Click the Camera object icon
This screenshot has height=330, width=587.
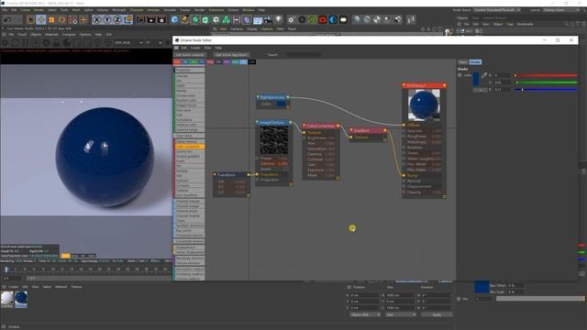[x=268, y=19]
